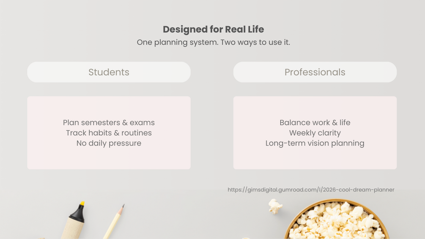Select the marker's beige body
Image resolution: width=425 pixels, height=239 pixels.
point(70,230)
